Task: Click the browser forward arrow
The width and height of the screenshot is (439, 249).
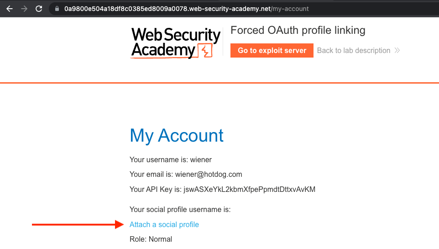Action: 24,9
